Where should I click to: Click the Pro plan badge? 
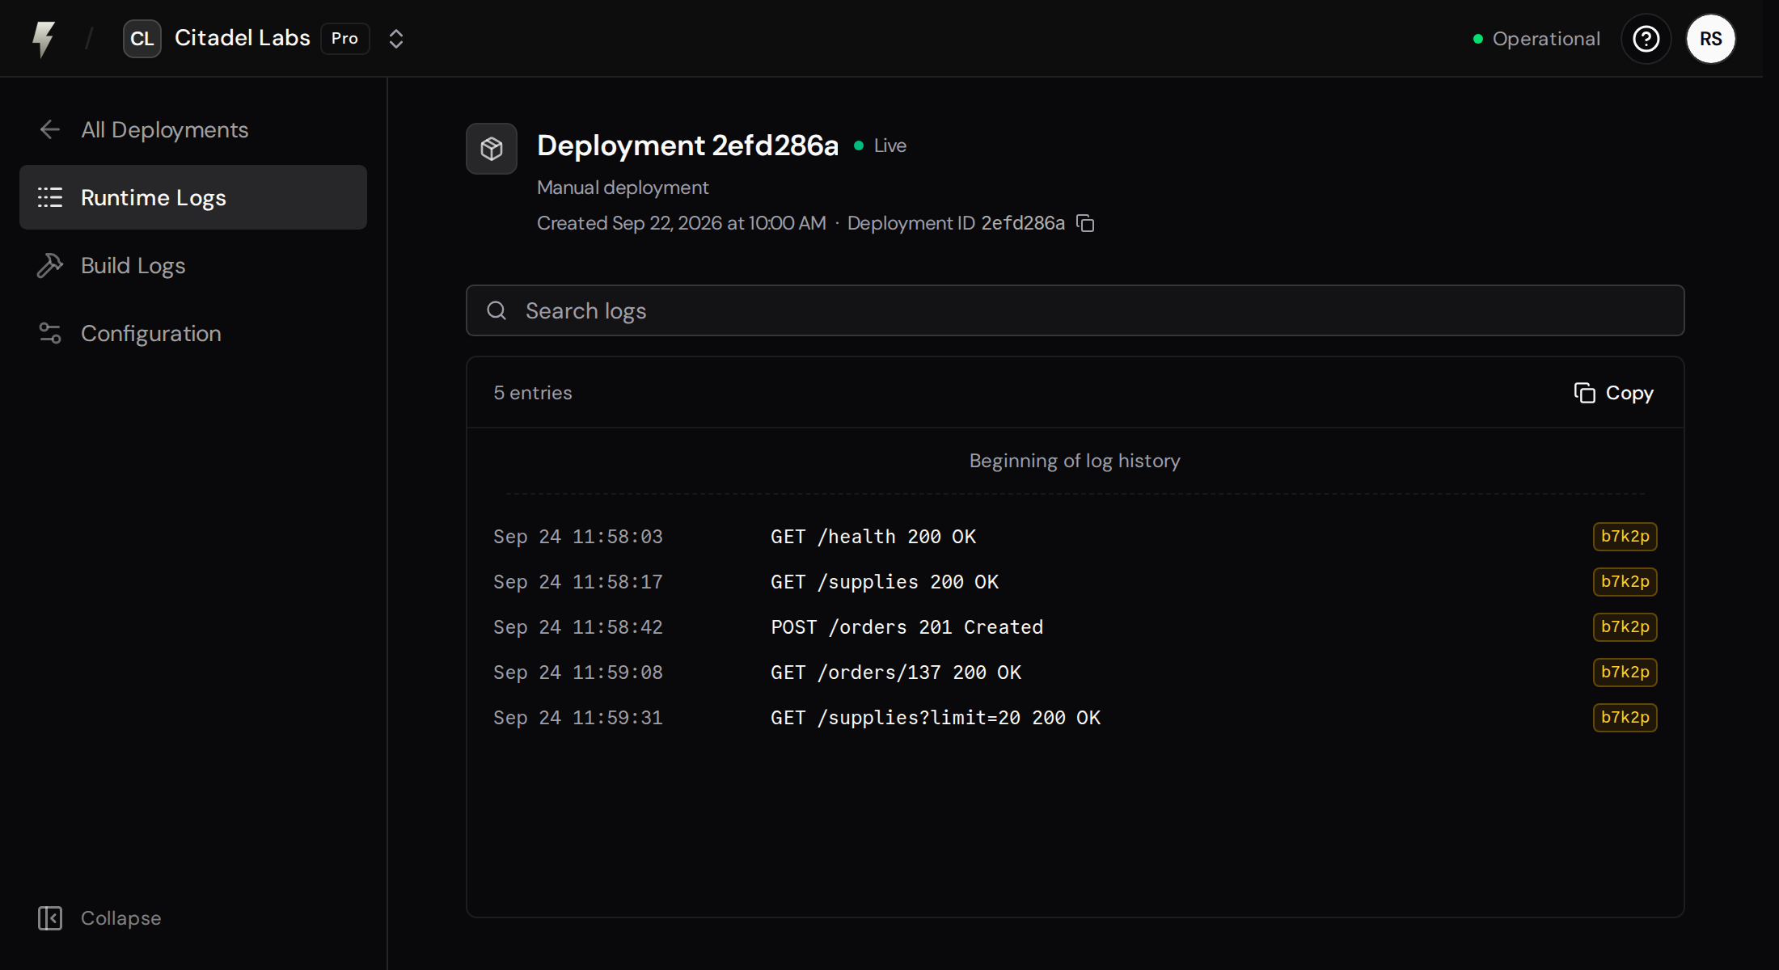point(345,39)
